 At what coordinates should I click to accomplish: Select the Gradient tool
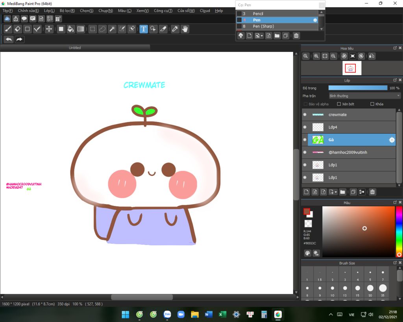80,29
